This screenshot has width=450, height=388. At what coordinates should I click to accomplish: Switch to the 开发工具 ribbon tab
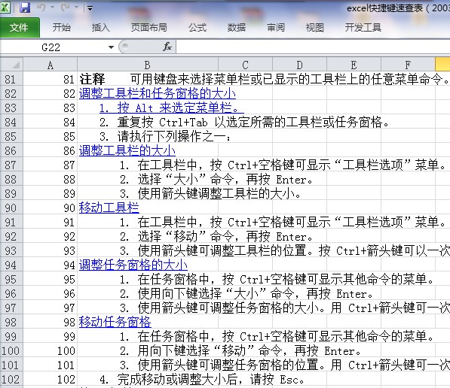[x=363, y=28]
